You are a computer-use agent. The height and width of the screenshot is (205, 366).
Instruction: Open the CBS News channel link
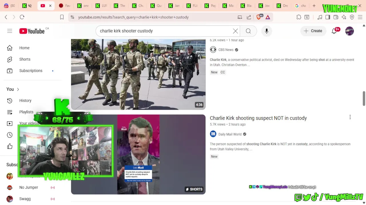click(226, 50)
